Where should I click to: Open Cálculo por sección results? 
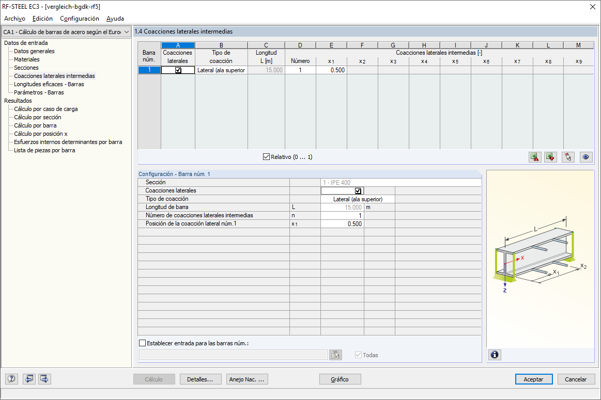click(38, 117)
